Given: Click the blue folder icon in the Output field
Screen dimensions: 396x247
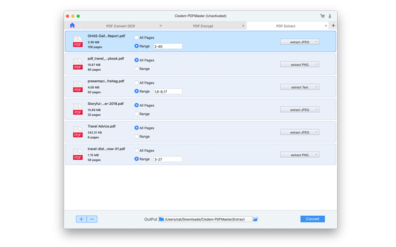Looking at the screenshot, I should 162,219.
